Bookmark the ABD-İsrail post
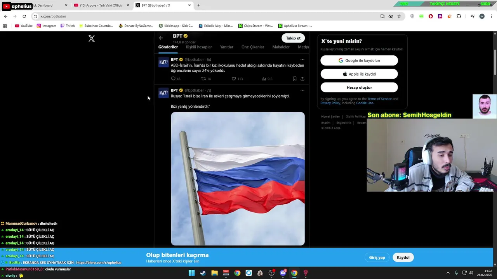This screenshot has height=279, width=497. [295, 79]
